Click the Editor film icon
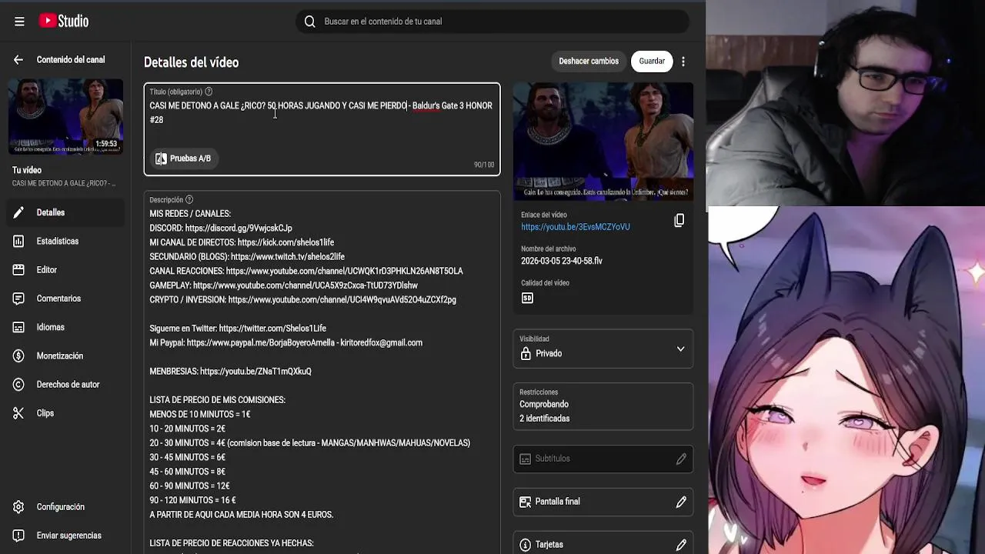Image resolution: width=985 pixels, height=554 pixels. (x=19, y=270)
